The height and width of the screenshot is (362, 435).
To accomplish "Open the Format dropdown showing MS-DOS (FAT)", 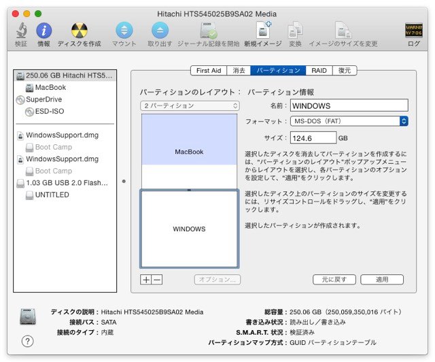I will [x=349, y=121].
